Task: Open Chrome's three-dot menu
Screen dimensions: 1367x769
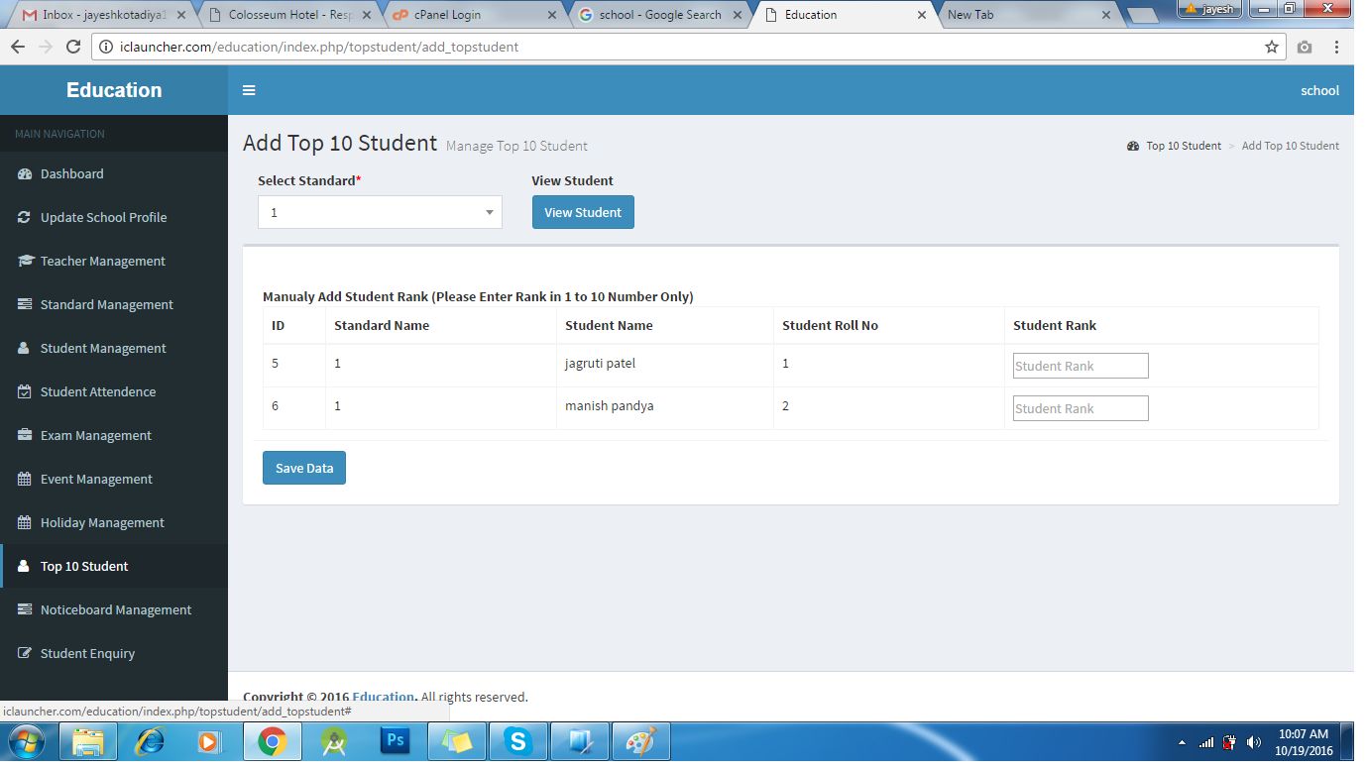Action: [1337, 47]
